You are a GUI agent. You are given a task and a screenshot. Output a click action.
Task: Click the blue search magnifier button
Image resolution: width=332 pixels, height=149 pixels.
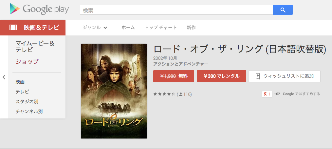(283, 10)
